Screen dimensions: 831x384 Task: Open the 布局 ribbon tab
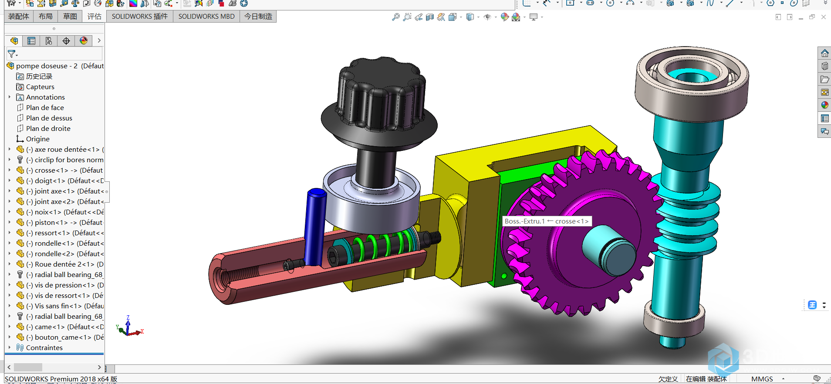[46, 17]
